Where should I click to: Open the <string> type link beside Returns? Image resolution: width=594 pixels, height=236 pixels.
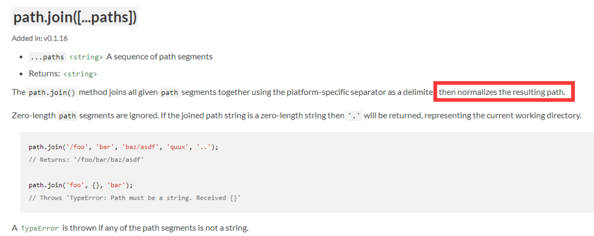coord(80,74)
